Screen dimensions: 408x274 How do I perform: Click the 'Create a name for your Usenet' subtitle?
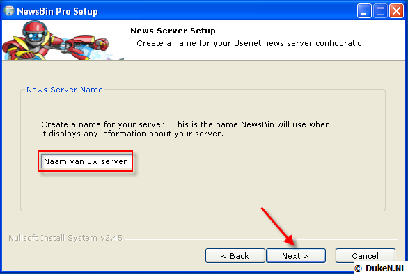[x=251, y=43]
